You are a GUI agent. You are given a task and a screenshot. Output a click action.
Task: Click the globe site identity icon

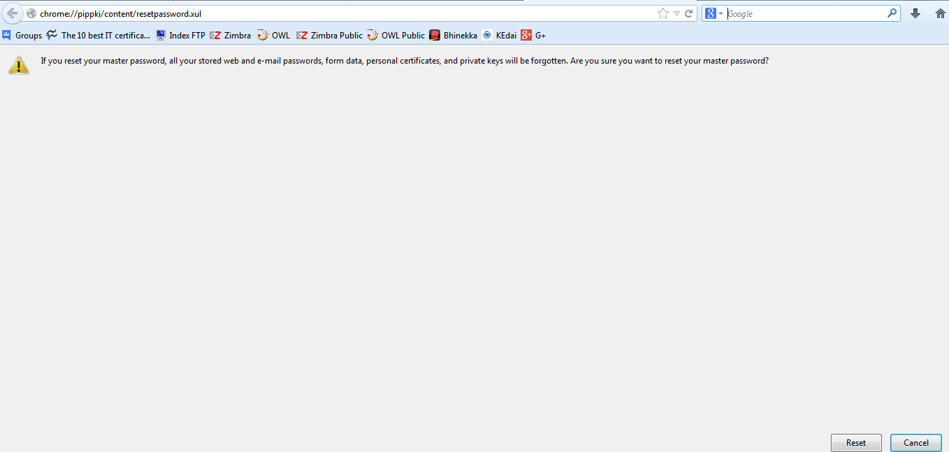coord(31,13)
